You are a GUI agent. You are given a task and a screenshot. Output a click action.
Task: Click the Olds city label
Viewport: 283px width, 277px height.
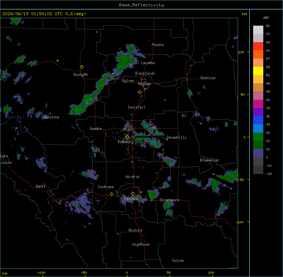coord(127,130)
